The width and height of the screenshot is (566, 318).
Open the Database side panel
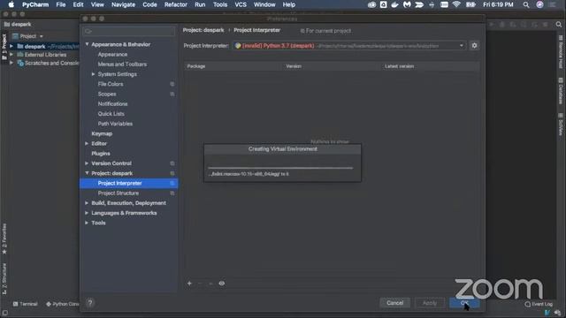click(x=561, y=91)
